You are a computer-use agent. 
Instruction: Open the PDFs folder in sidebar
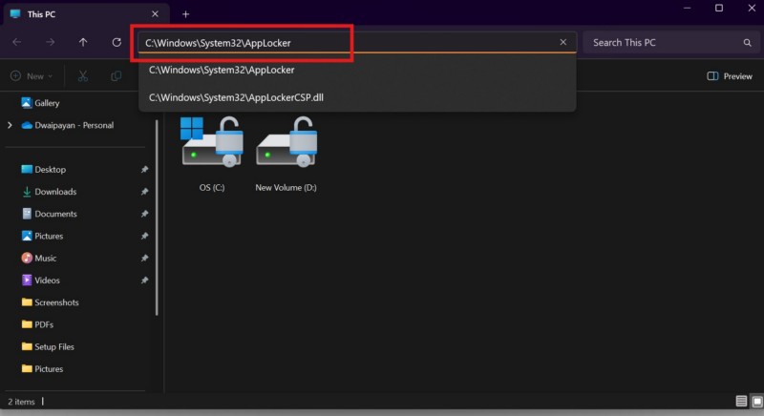click(37, 324)
